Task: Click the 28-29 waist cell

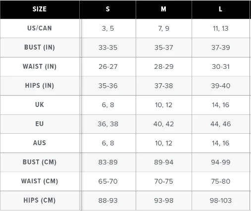Action: click(164, 67)
